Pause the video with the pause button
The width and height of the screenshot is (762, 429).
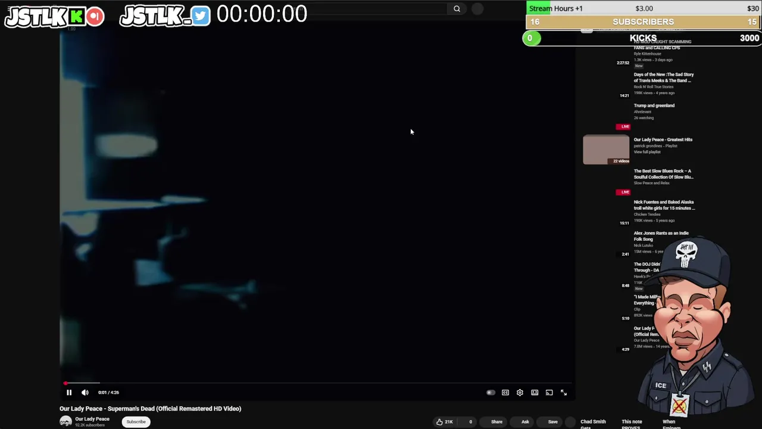[x=69, y=393]
